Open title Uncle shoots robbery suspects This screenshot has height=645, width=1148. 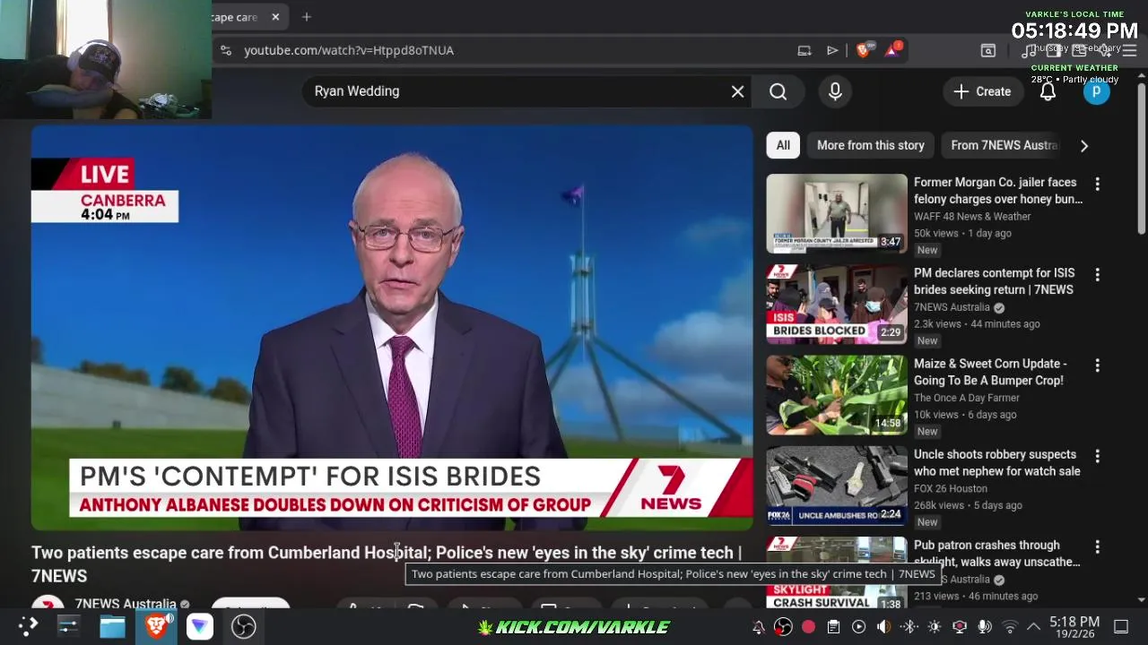click(x=996, y=462)
